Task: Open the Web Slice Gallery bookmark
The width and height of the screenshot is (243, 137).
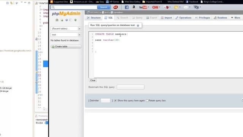Action: (131, 2)
